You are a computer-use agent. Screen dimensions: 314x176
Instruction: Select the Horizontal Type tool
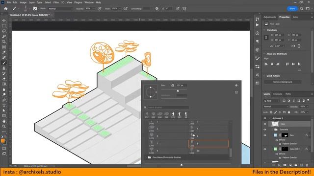(x=4, y=105)
